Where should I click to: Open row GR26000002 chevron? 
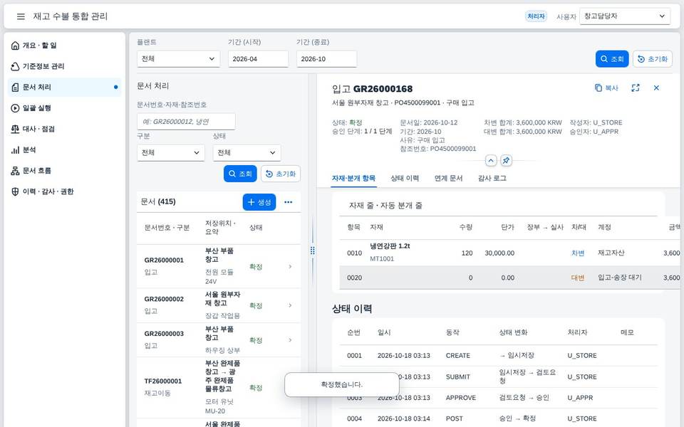(290, 305)
